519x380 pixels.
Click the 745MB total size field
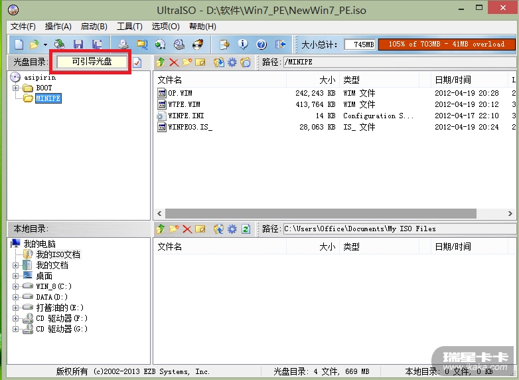tap(360, 45)
